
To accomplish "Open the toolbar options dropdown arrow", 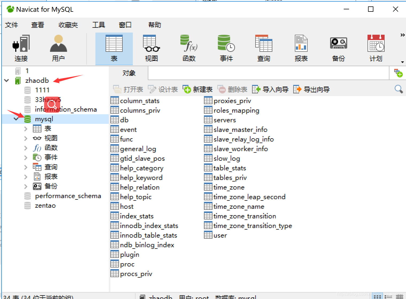I will tap(402, 62).
